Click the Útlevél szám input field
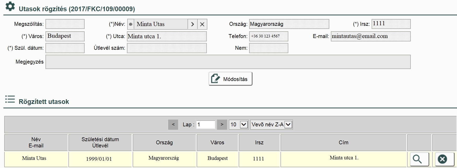The width and height of the screenshot is (457, 168). 167,48
